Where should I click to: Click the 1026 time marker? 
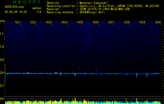[x=96, y=22]
